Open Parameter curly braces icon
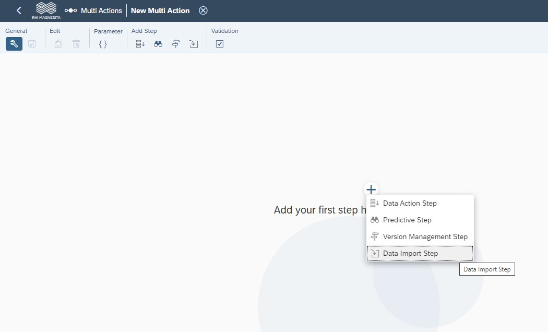The image size is (548, 332). click(103, 44)
